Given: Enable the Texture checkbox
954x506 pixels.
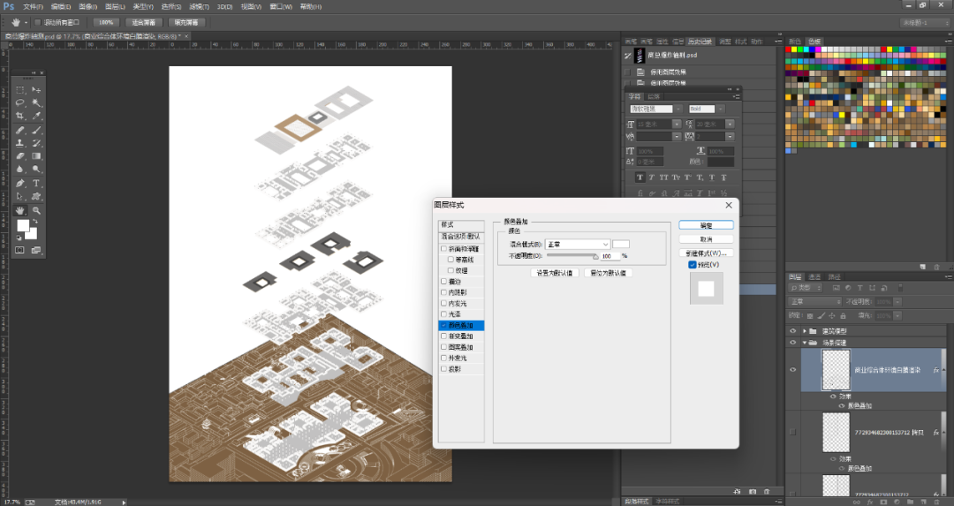Looking at the screenshot, I should [x=450, y=270].
